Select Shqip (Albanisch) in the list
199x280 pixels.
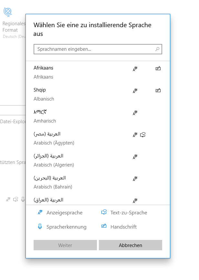point(65,94)
